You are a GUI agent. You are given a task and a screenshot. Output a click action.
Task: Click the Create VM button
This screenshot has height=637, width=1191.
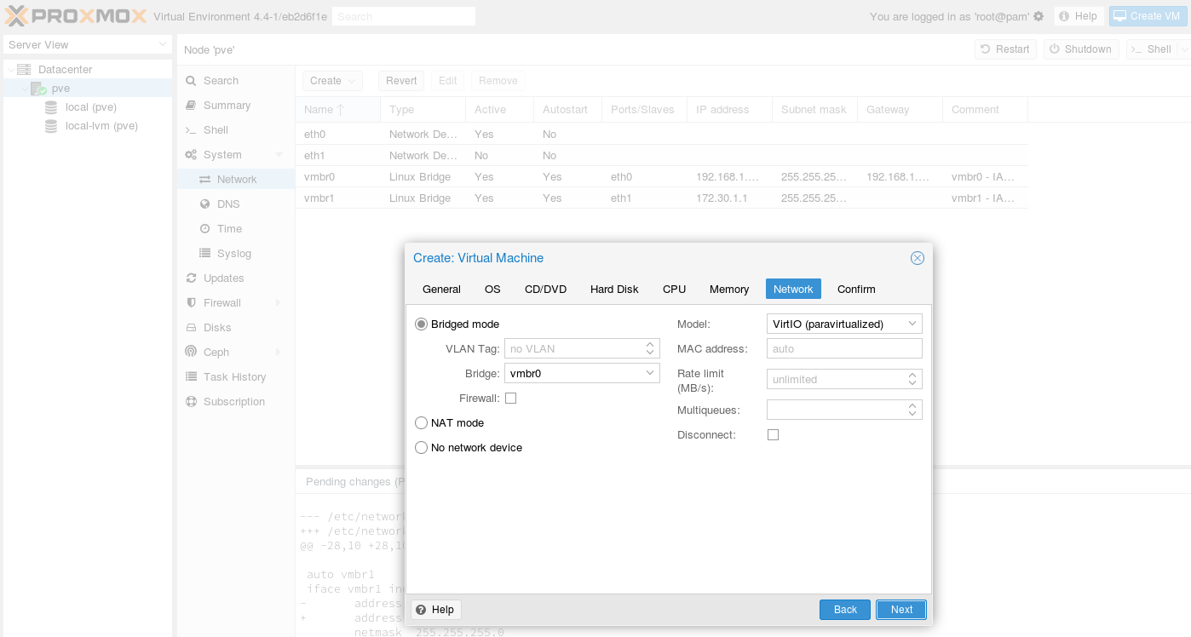(x=1148, y=16)
